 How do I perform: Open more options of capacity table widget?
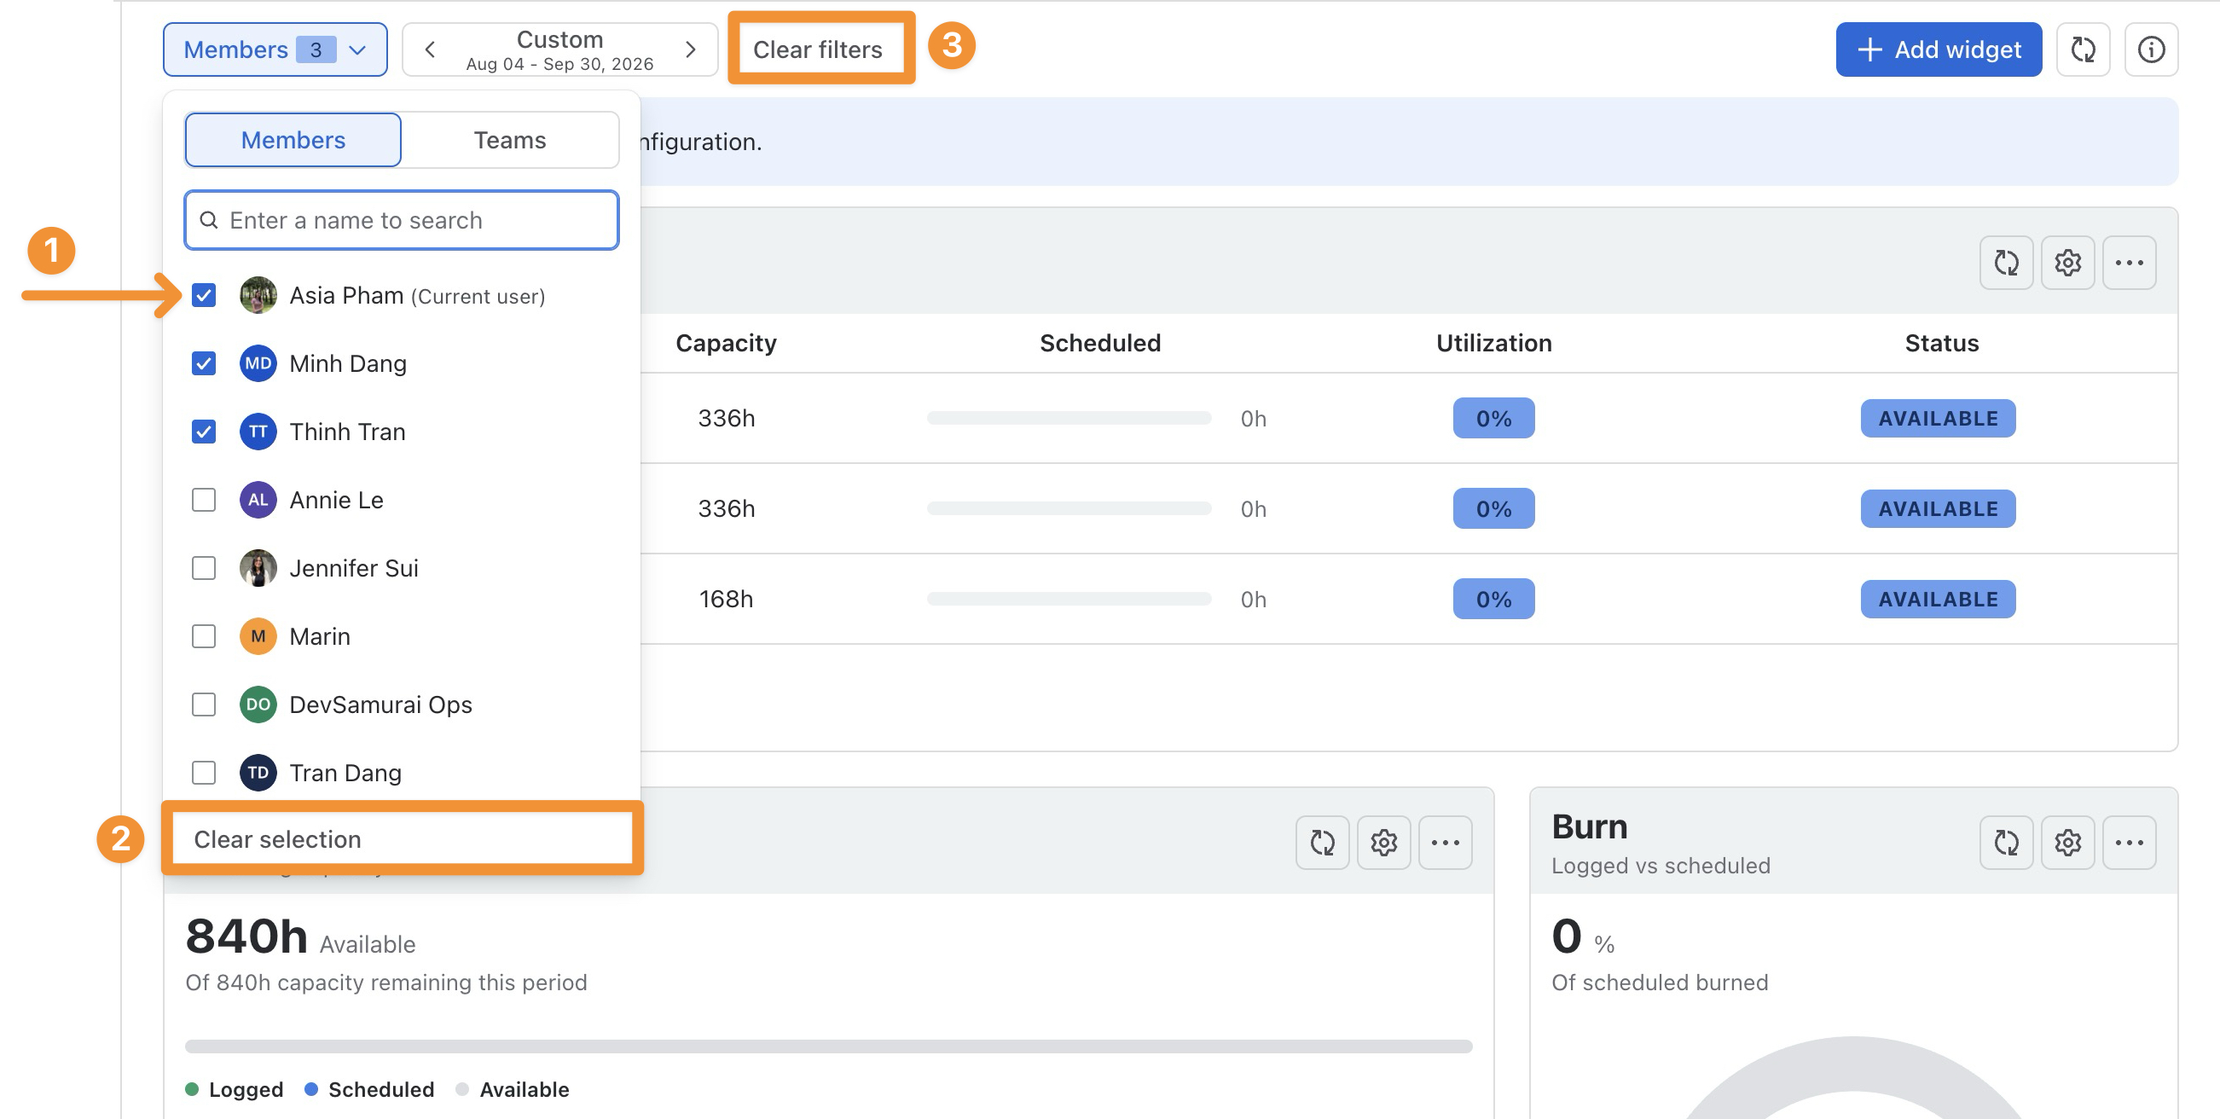2128,262
